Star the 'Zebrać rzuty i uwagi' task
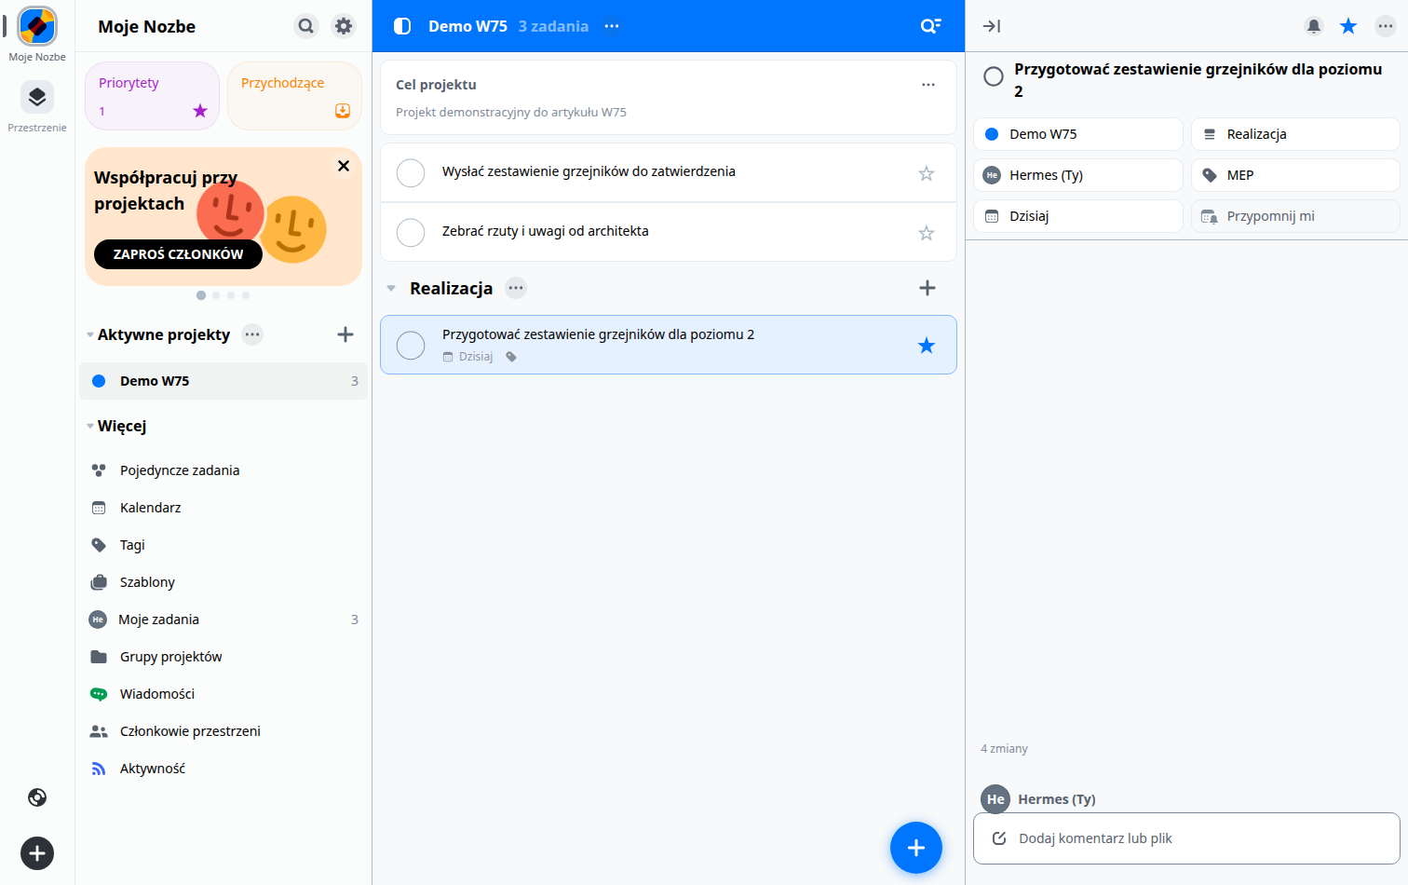The height and width of the screenshot is (885, 1408). click(927, 233)
